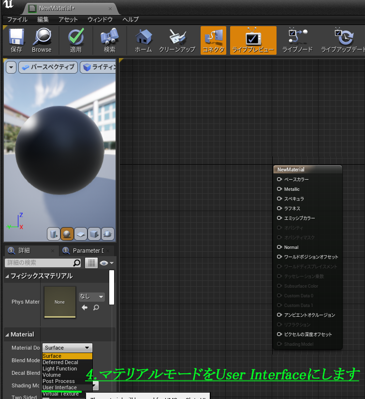This screenshot has width=365, height=399.
Task: Set preview mesh to plane
Action: coord(81,234)
